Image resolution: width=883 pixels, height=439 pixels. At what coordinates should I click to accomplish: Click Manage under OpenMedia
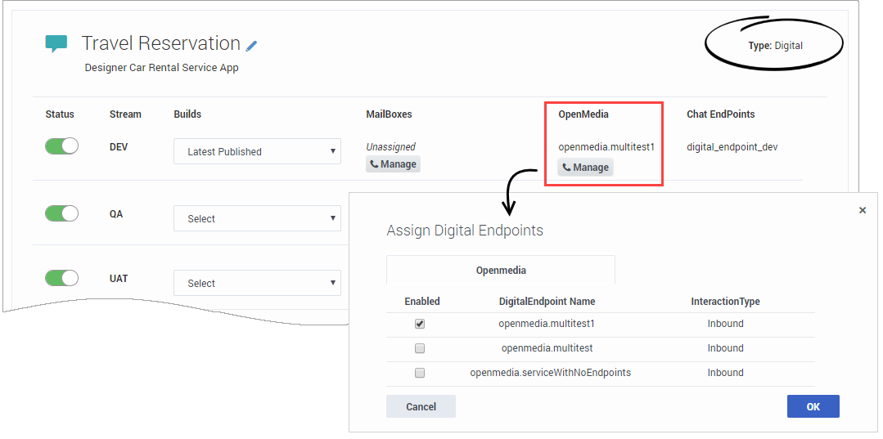coord(585,168)
